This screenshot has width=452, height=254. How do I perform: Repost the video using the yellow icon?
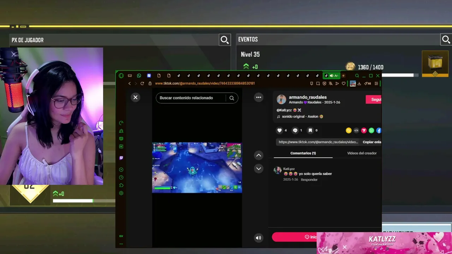tap(349, 131)
